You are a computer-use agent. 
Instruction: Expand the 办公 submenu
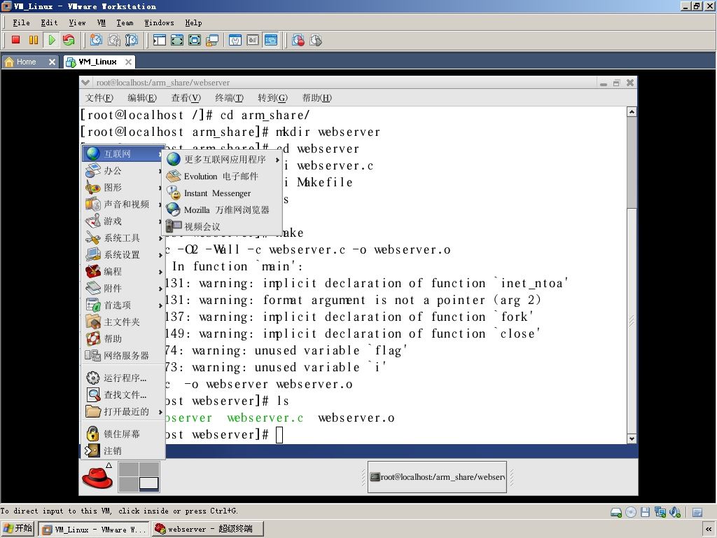tap(123, 171)
